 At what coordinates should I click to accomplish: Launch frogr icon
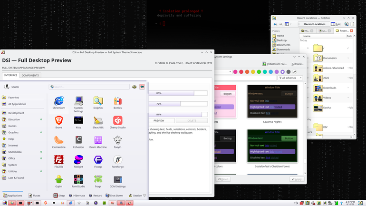[98, 181]
